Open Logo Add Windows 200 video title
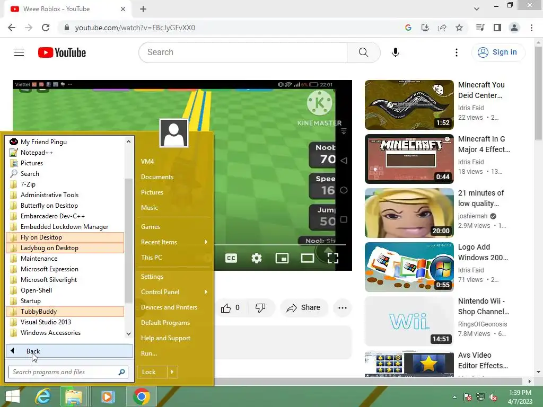 [483, 252]
